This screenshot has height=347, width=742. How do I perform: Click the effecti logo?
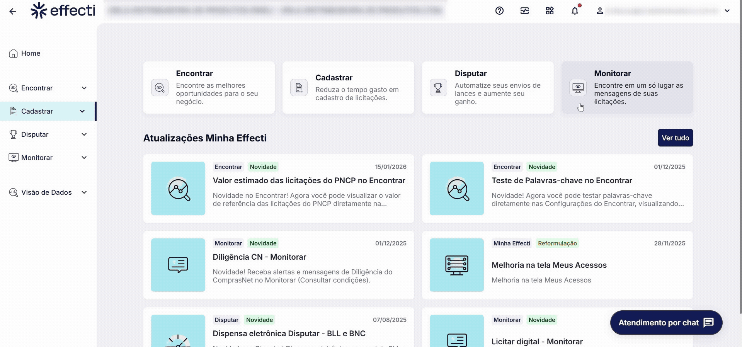coord(63,10)
